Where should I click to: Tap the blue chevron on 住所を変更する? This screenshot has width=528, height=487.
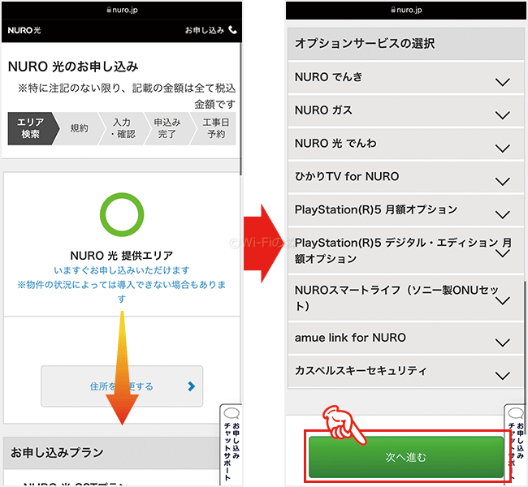pyautogui.click(x=191, y=386)
